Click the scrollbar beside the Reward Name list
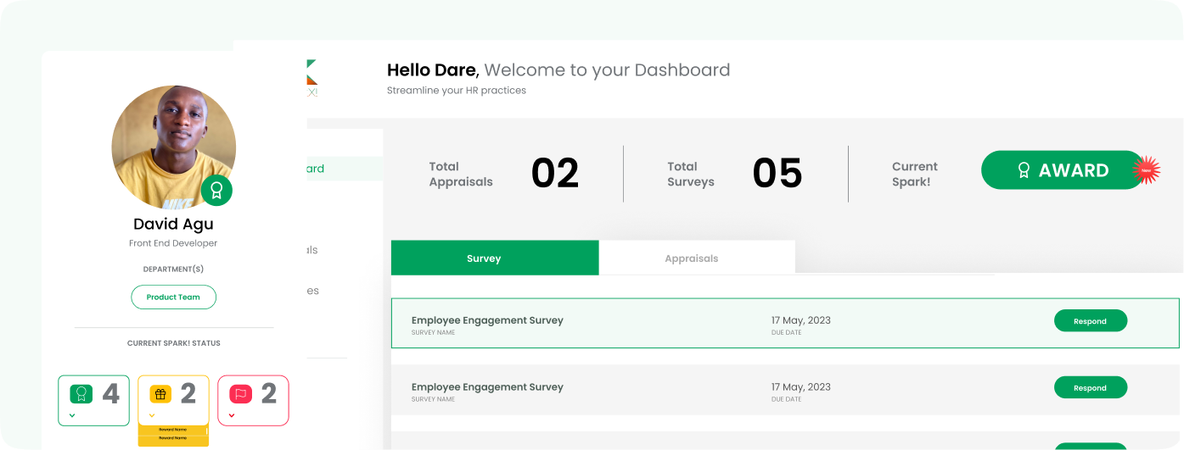 click(207, 431)
